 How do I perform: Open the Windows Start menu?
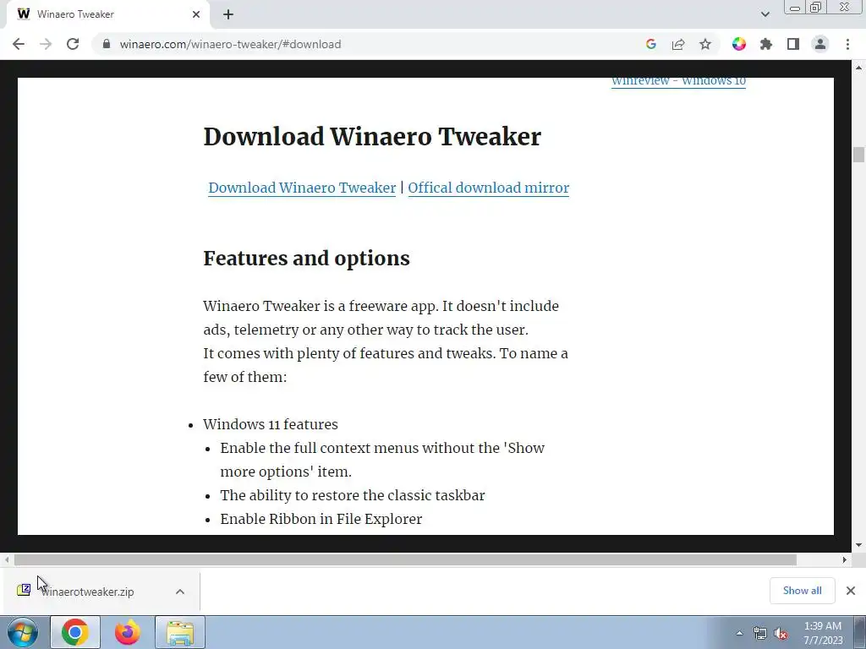(23, 632)
